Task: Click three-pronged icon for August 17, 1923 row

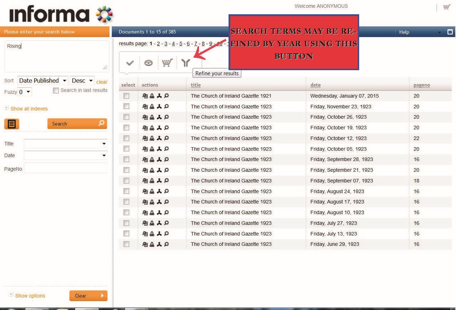Action: point(159,202)
